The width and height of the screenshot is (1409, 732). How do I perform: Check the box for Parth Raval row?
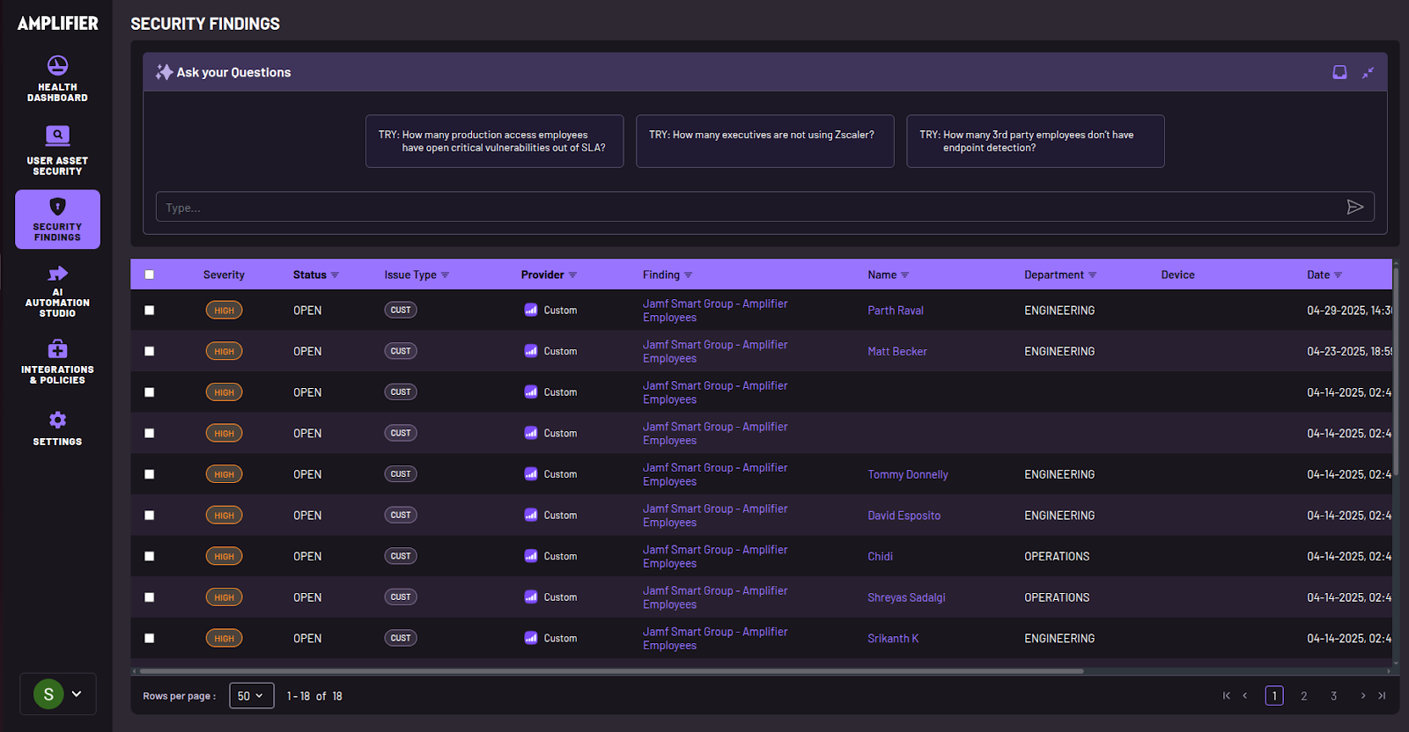150,310
